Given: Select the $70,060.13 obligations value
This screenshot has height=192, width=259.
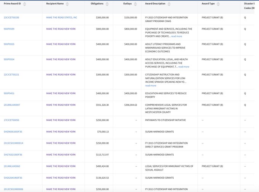Looking at the screenshot, I should tap(103, 132).
